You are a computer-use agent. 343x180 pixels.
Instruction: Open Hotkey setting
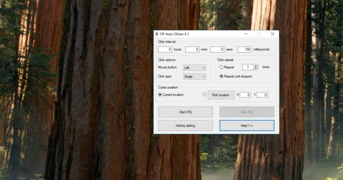(185, 125)
